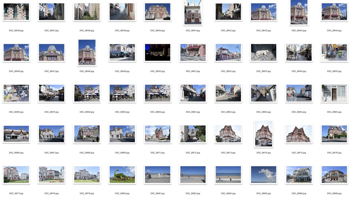Select the DSC_9847.jpg building thumbnail
355x197 pixels.
pyautogui.click(x=52, y=52)
